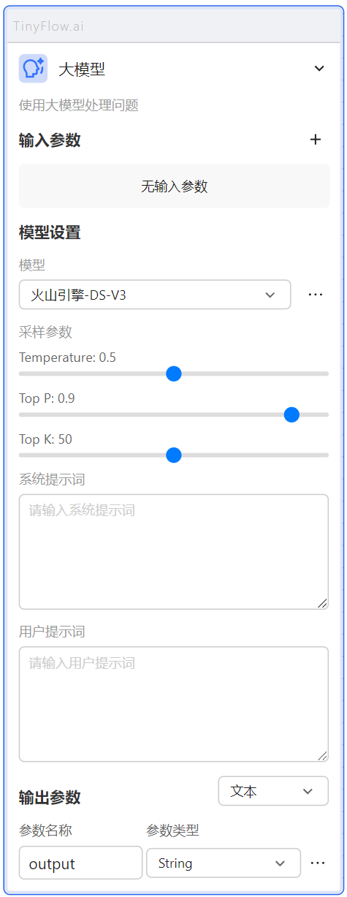This screenshot has width=347, height=897.
Task: Focus the 用户提示词 text area
Action: 174,704
